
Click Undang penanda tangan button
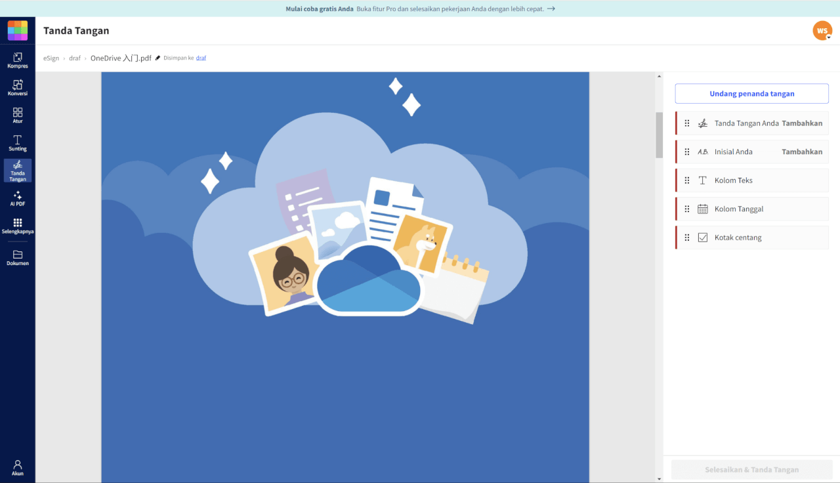[751, 93]
